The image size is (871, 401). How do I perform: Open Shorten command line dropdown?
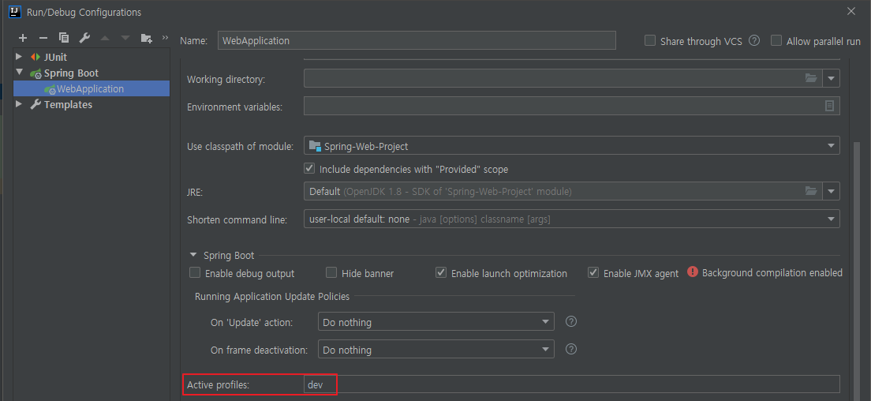pos(831,219)
